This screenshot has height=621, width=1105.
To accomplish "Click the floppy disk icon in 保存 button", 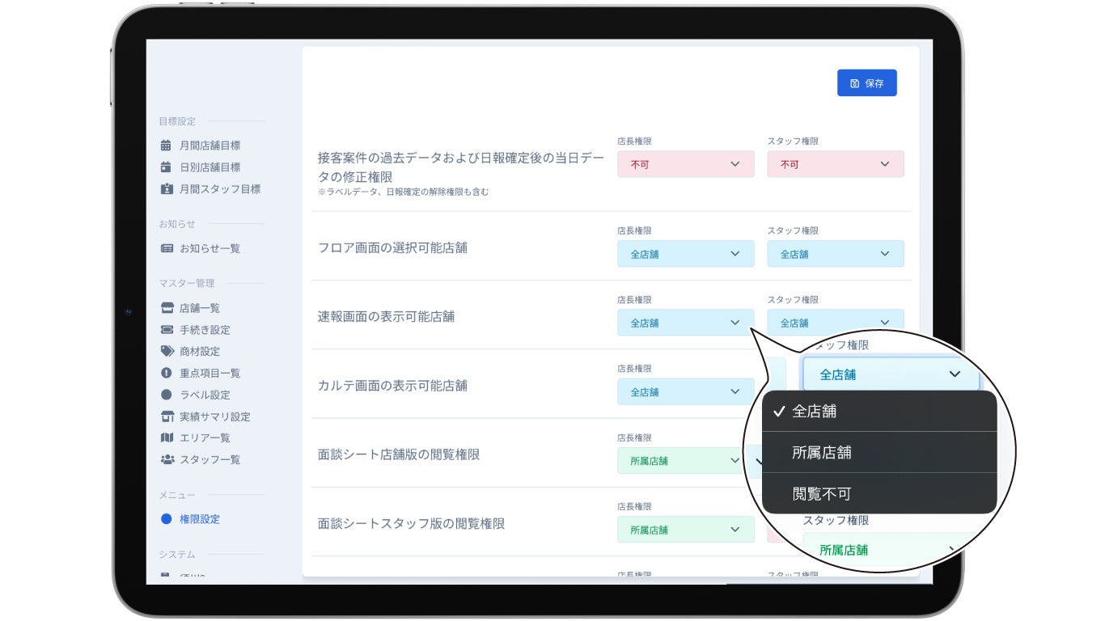I will point(854,83).
